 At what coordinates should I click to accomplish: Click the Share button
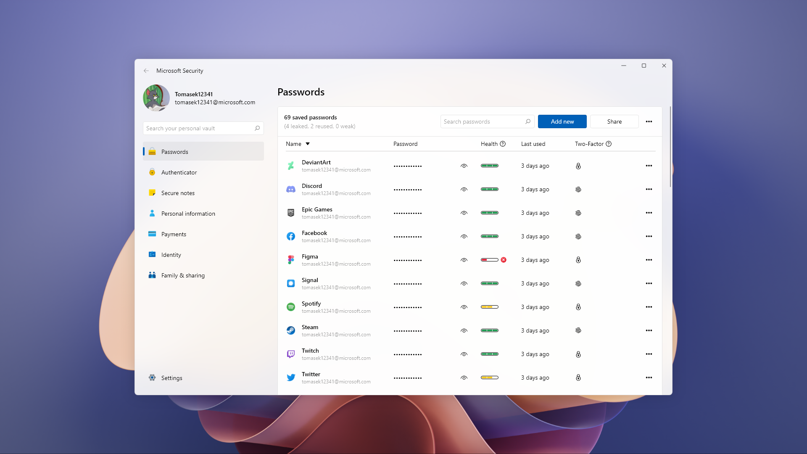(614, 121)
